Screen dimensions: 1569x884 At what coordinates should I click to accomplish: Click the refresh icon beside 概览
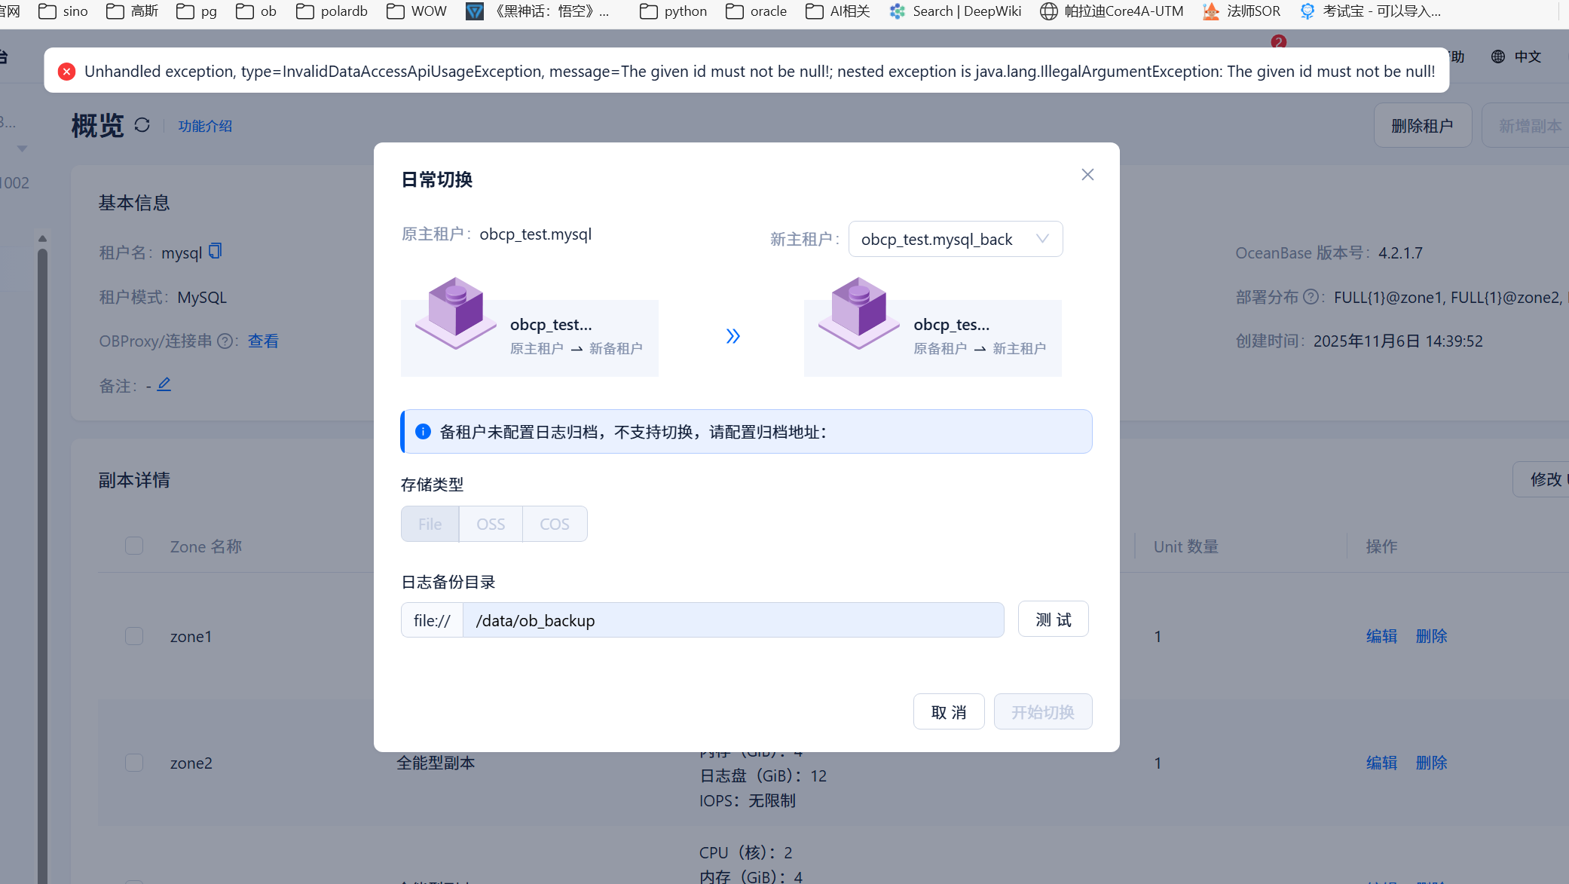point(142,125)
